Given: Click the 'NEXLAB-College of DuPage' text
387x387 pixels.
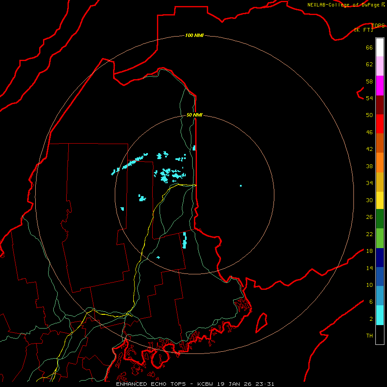Looking at the screenshot, I should click(343, 5).
